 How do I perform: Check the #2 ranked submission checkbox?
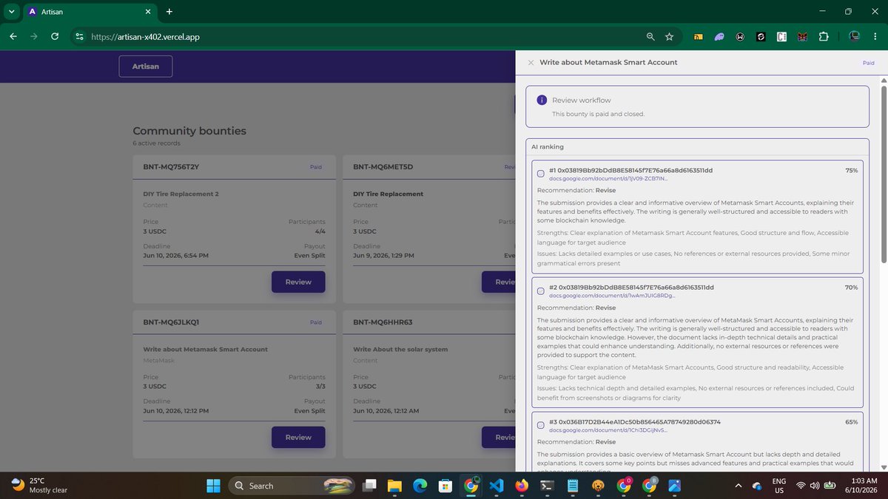click(x=541, y=291)
